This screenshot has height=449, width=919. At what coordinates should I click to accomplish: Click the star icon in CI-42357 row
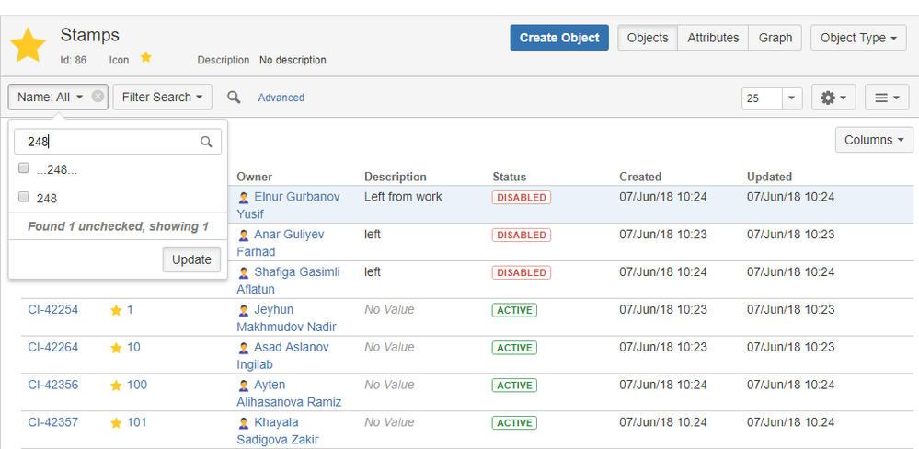(x=116, y=422)
